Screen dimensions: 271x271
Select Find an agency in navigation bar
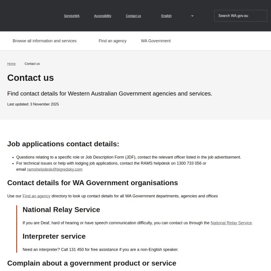(x=112, y=41)
